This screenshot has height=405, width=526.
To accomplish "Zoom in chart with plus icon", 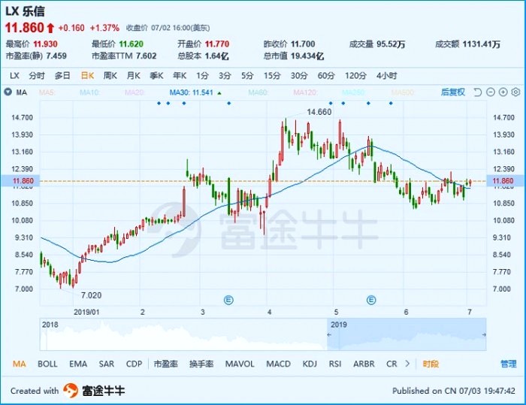I will (x=503, y=92).
